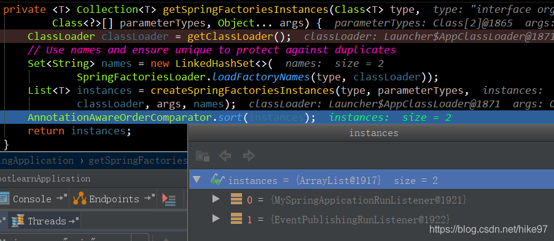
Task: Click the Threads spool icon
Action: pos(18,221)
